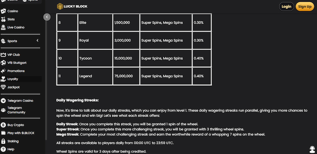This screenshot has height=154, width=317.
Task: Click the Telegram Casino icon
Action: coord(3,101)
